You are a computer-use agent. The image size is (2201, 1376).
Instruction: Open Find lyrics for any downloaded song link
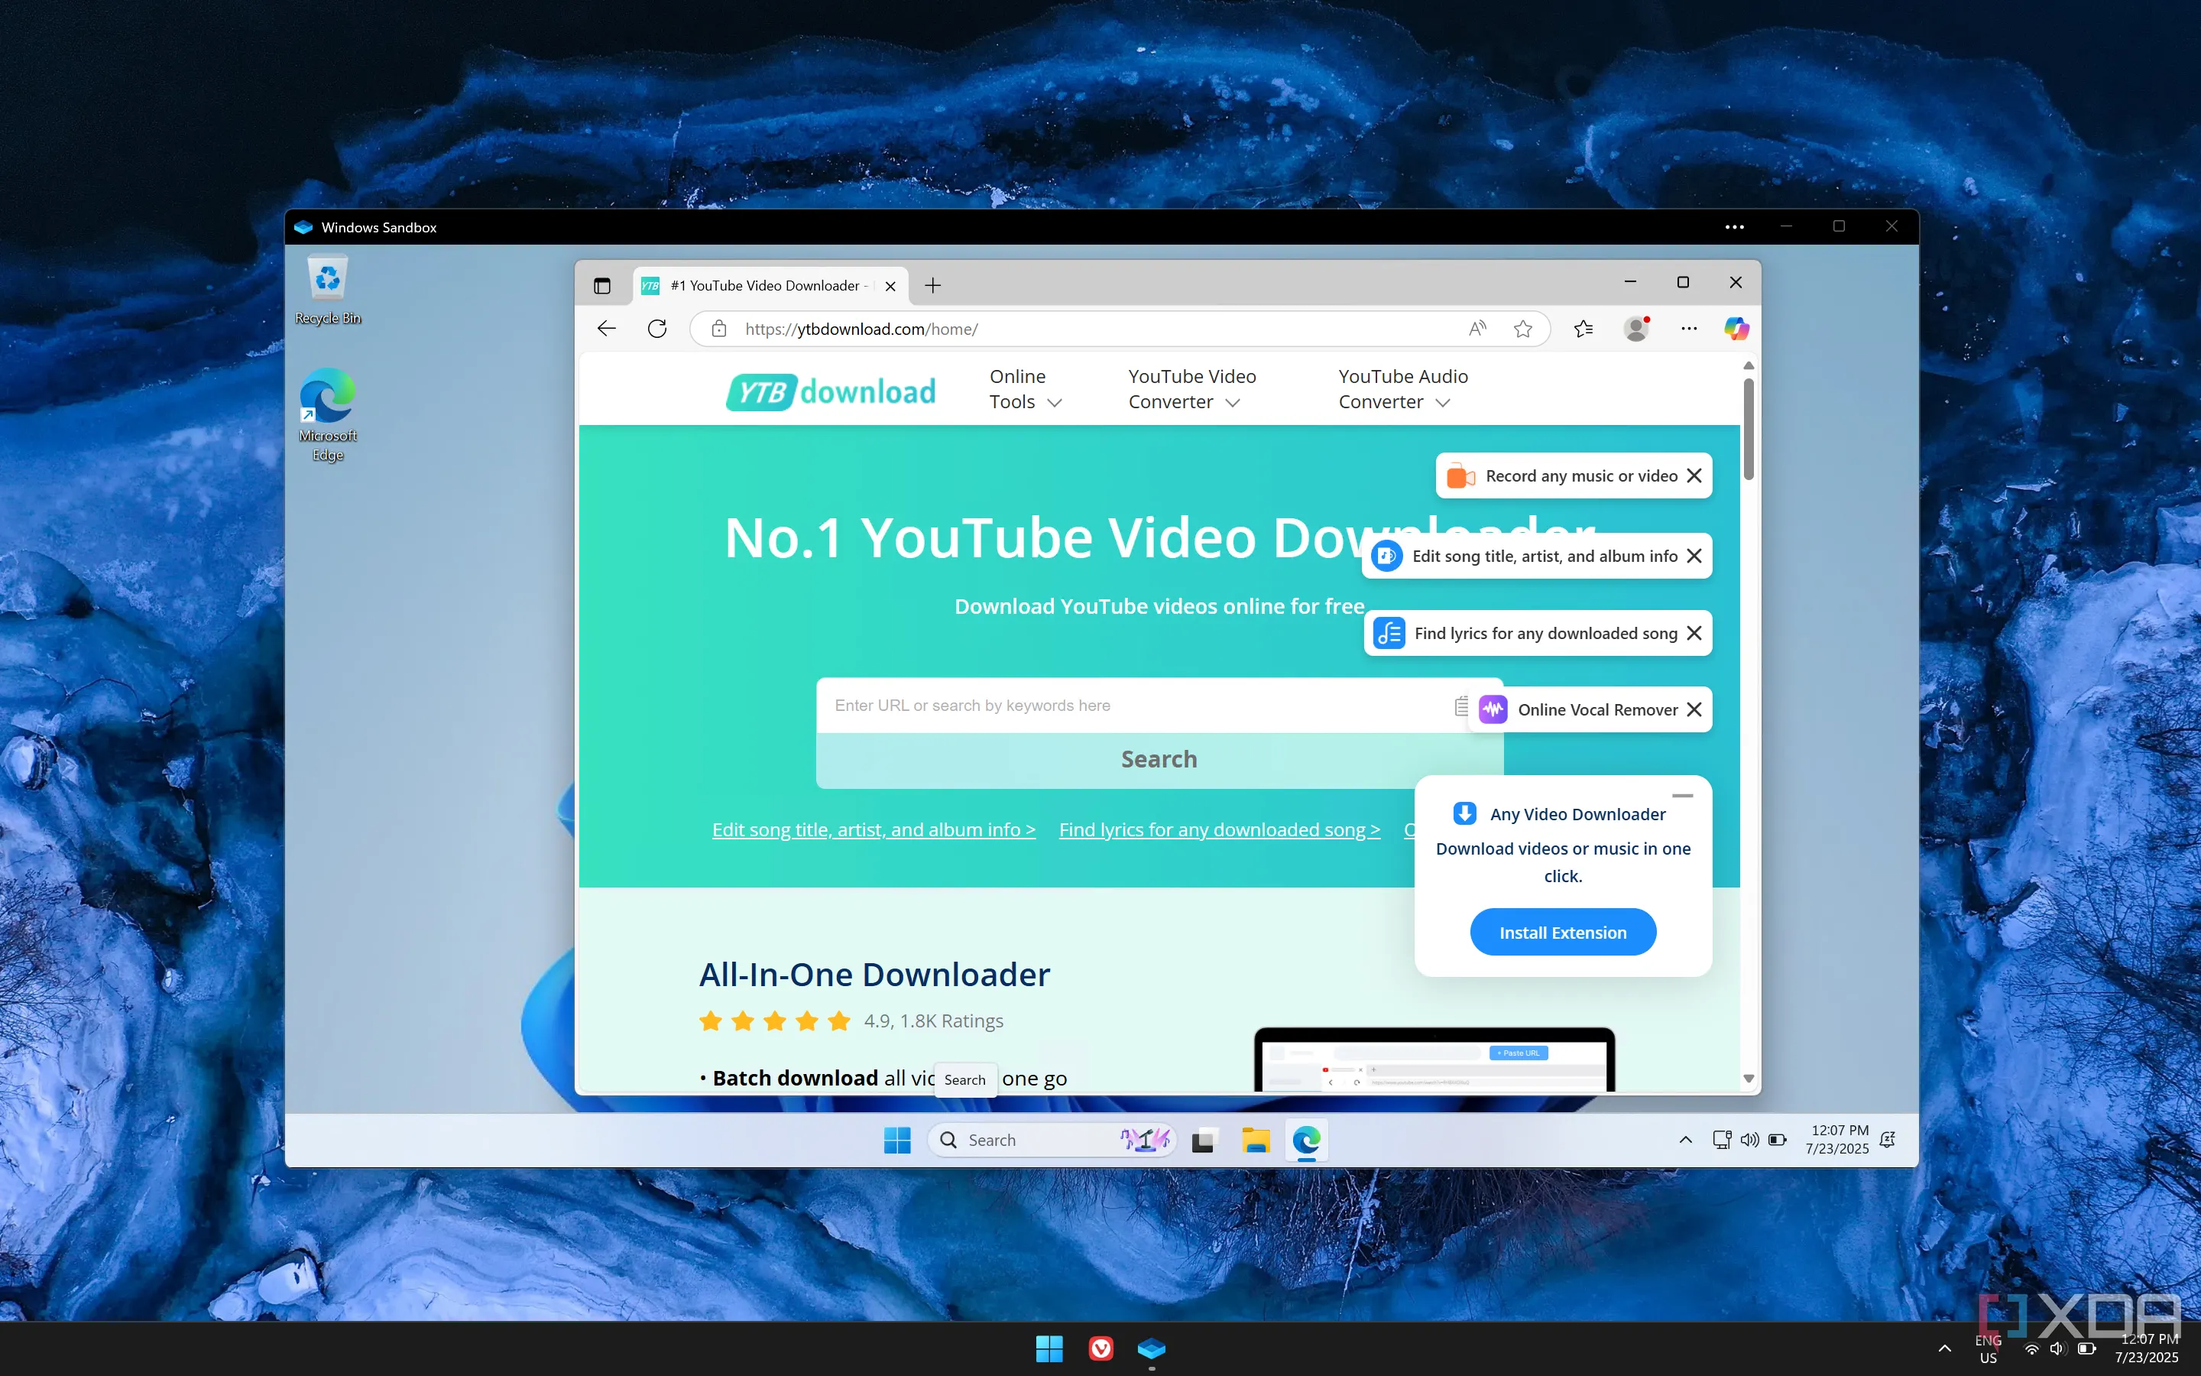coord(1219,830)
